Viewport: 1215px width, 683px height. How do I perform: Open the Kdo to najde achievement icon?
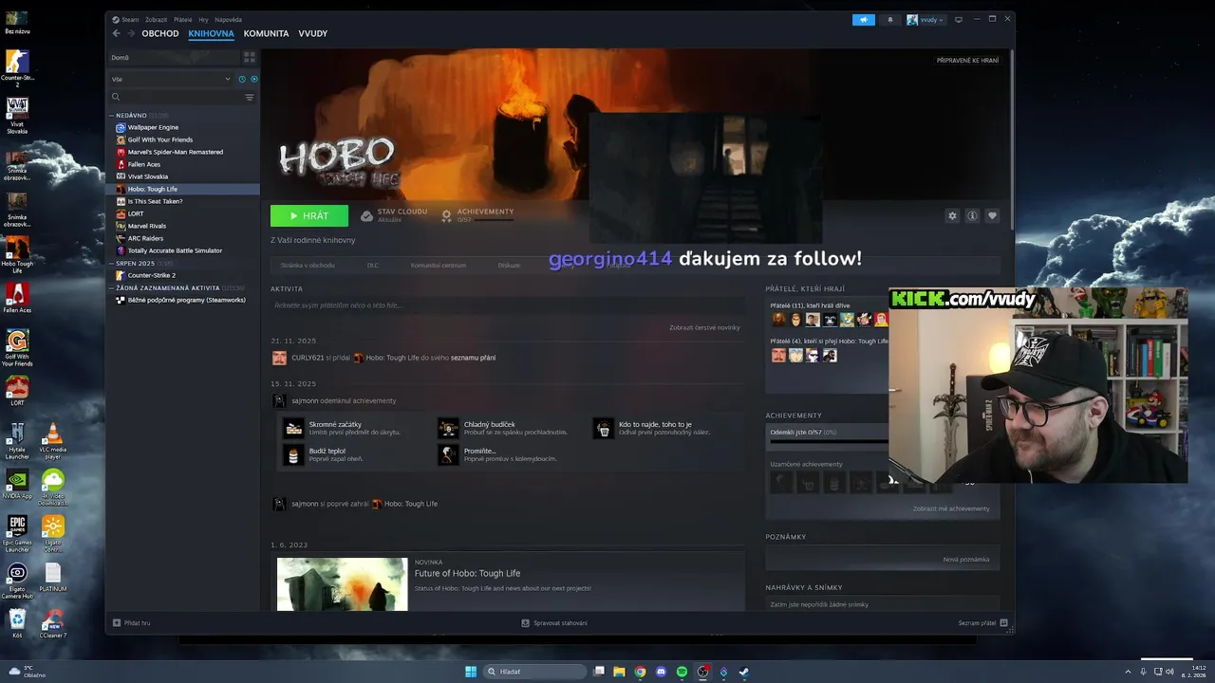coord(604,428)
